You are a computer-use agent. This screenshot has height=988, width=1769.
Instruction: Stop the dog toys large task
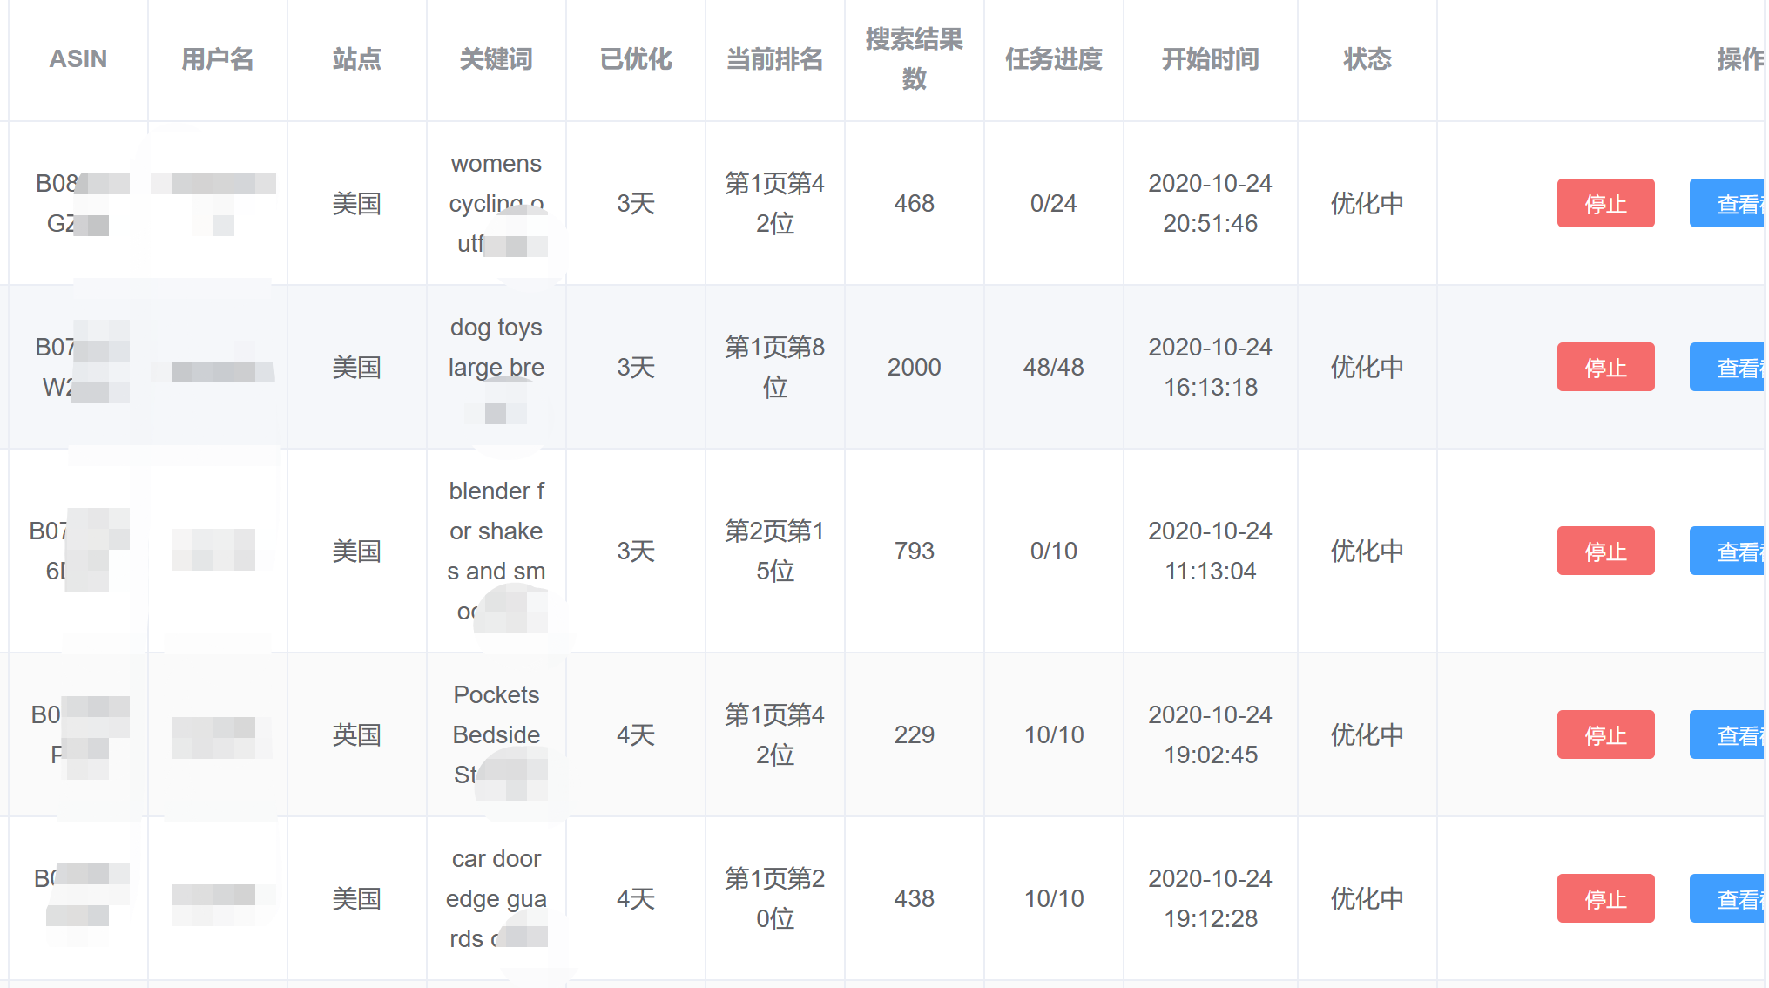pos(1605,367)
